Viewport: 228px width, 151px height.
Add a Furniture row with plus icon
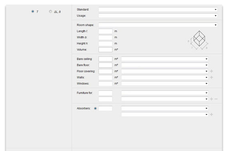[212, 99]
